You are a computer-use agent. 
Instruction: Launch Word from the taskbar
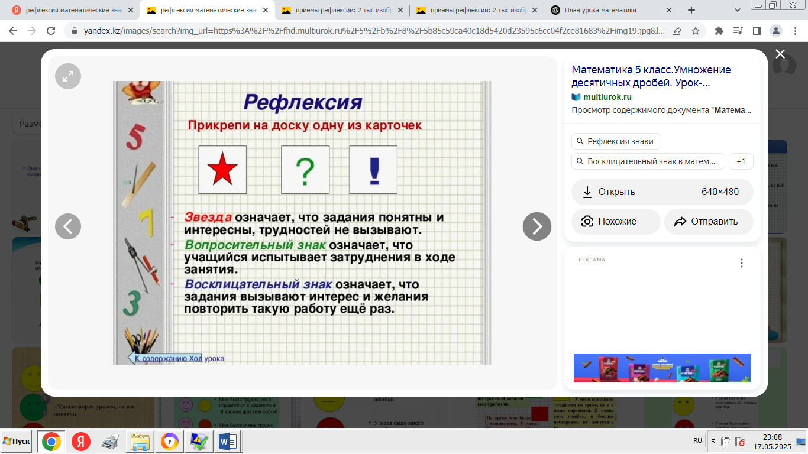click(228, 442)
